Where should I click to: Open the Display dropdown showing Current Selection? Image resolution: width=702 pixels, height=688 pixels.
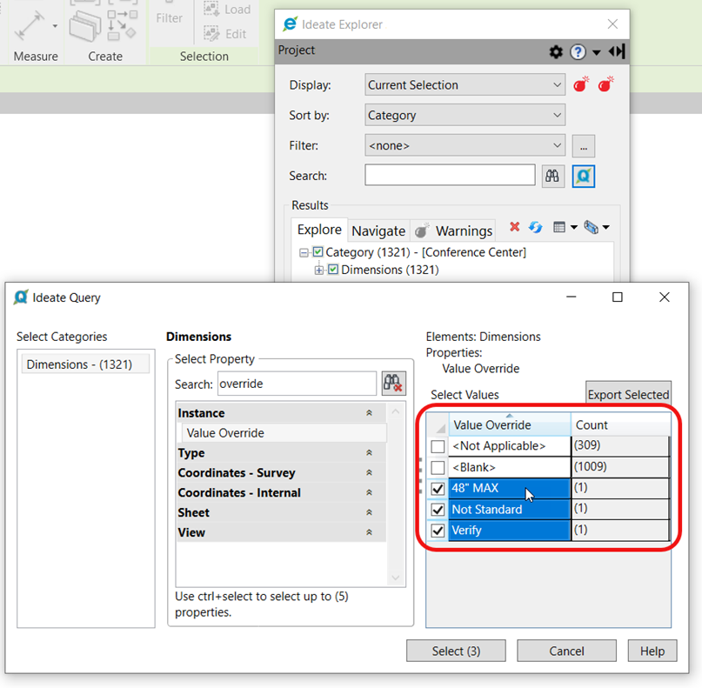(x=465, y=84)
